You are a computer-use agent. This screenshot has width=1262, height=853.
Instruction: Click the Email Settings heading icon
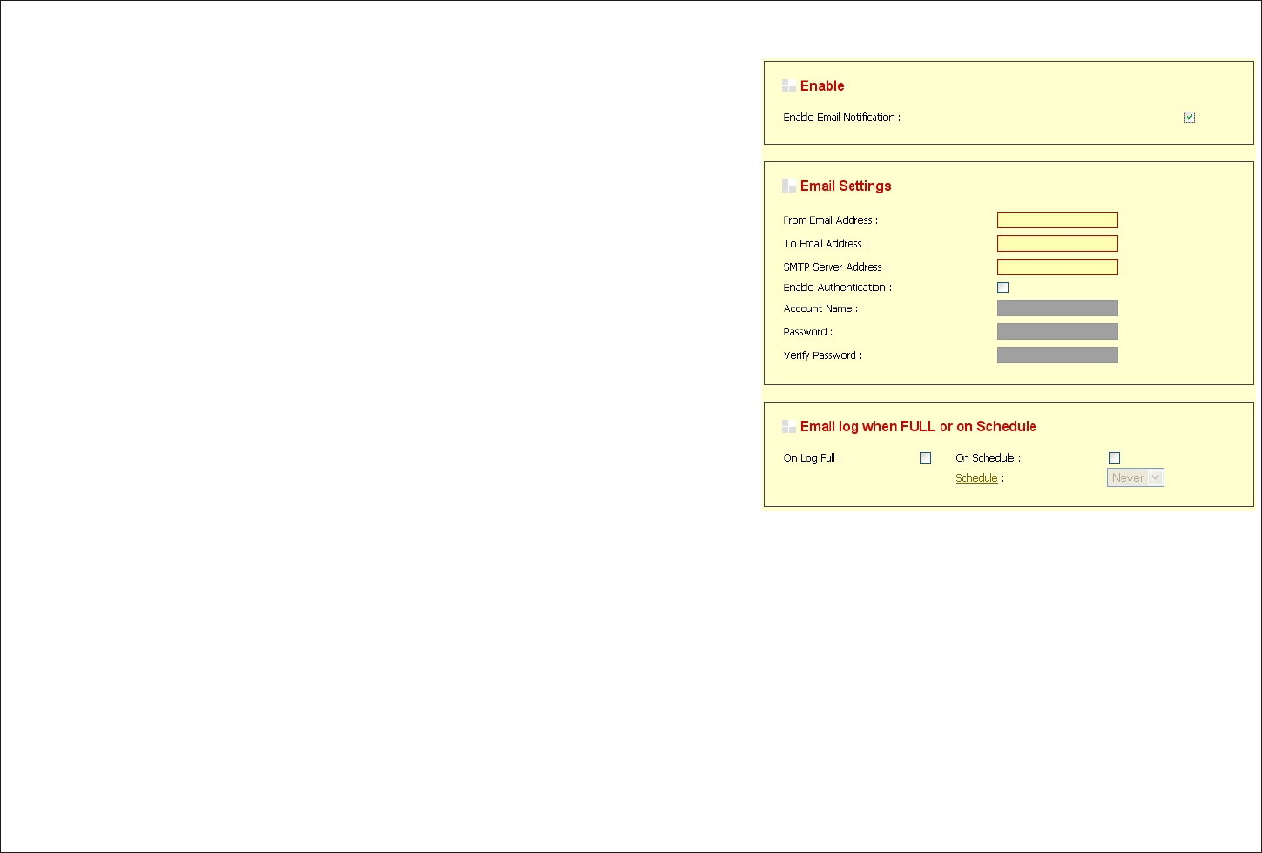coord(789,186)
